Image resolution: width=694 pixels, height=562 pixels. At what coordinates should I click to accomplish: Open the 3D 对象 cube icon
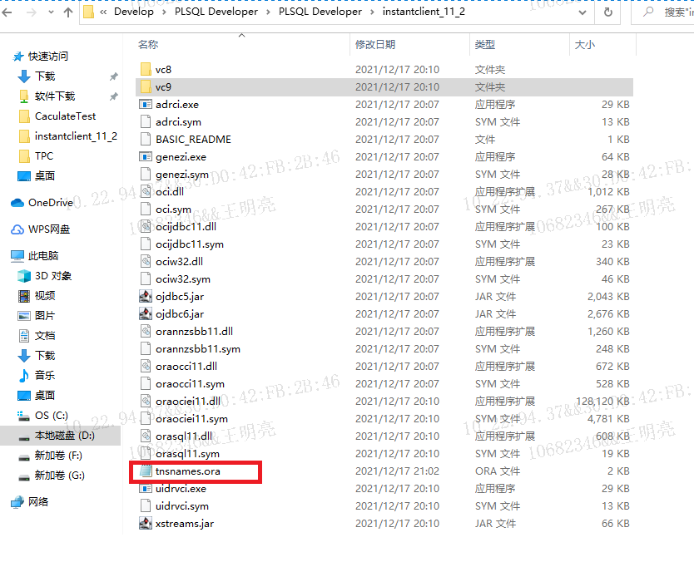click(24, 275)
